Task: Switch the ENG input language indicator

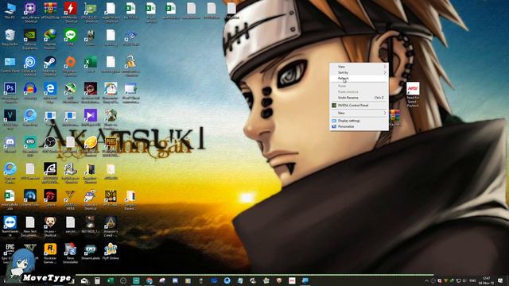Action: click(472, 280)
